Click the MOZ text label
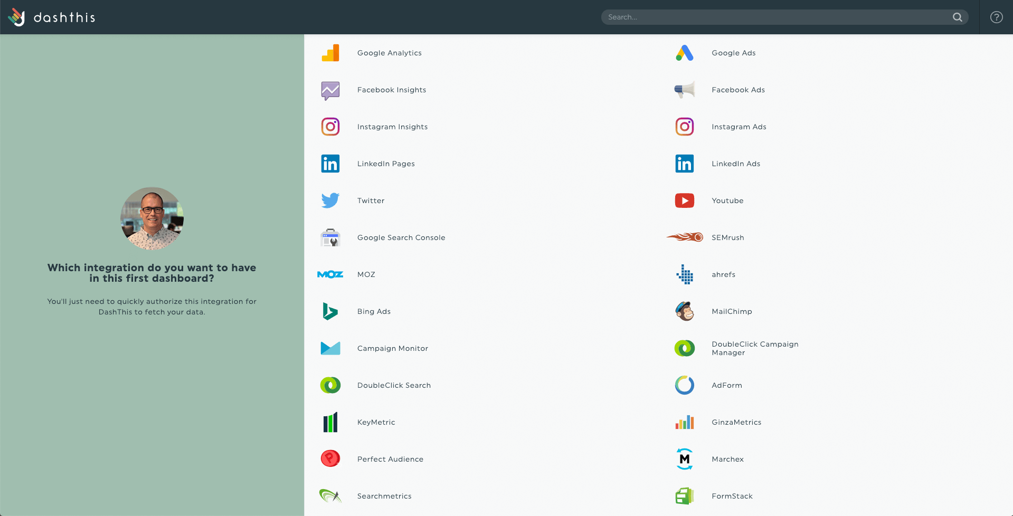 click(366, 274)
